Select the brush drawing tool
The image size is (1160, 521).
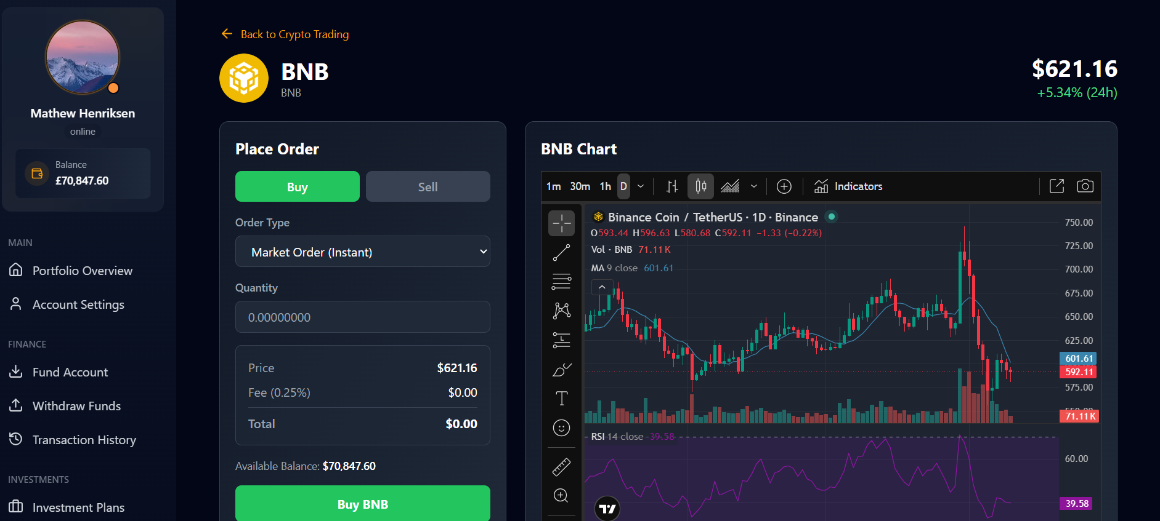click(x=561, y=369)
